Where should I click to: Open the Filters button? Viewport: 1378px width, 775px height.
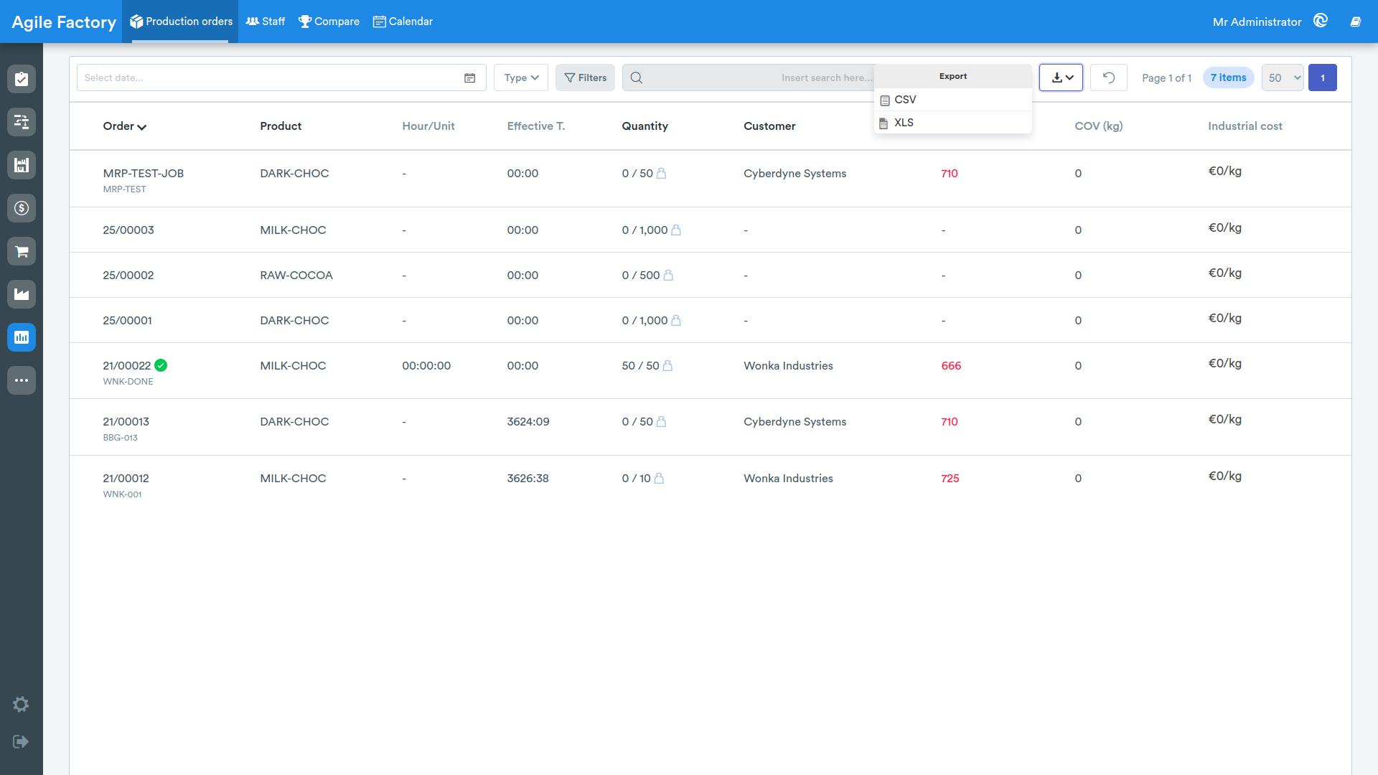585,77
